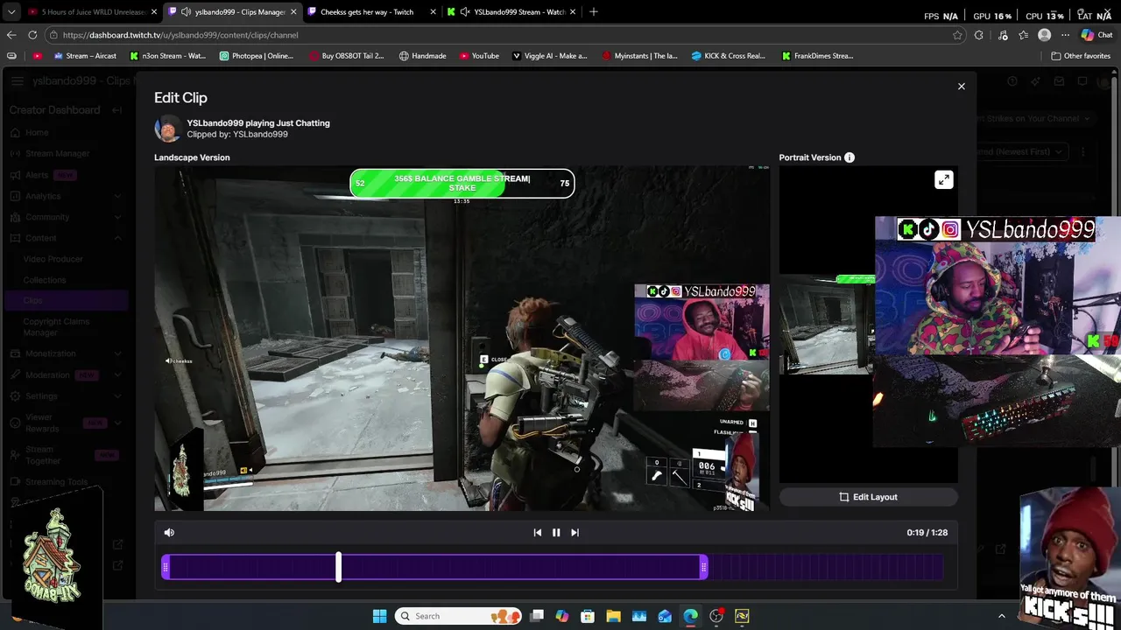This screenshot has height=630, width=1121.
Task: Open File Explorer from the taskbar
Action: click(613, 616)
